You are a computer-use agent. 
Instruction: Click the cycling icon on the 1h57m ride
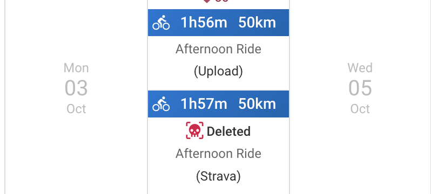161,103
